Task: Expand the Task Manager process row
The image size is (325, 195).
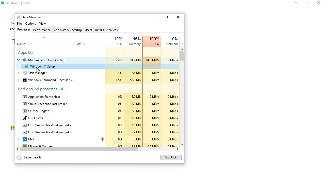Action: 19,73
